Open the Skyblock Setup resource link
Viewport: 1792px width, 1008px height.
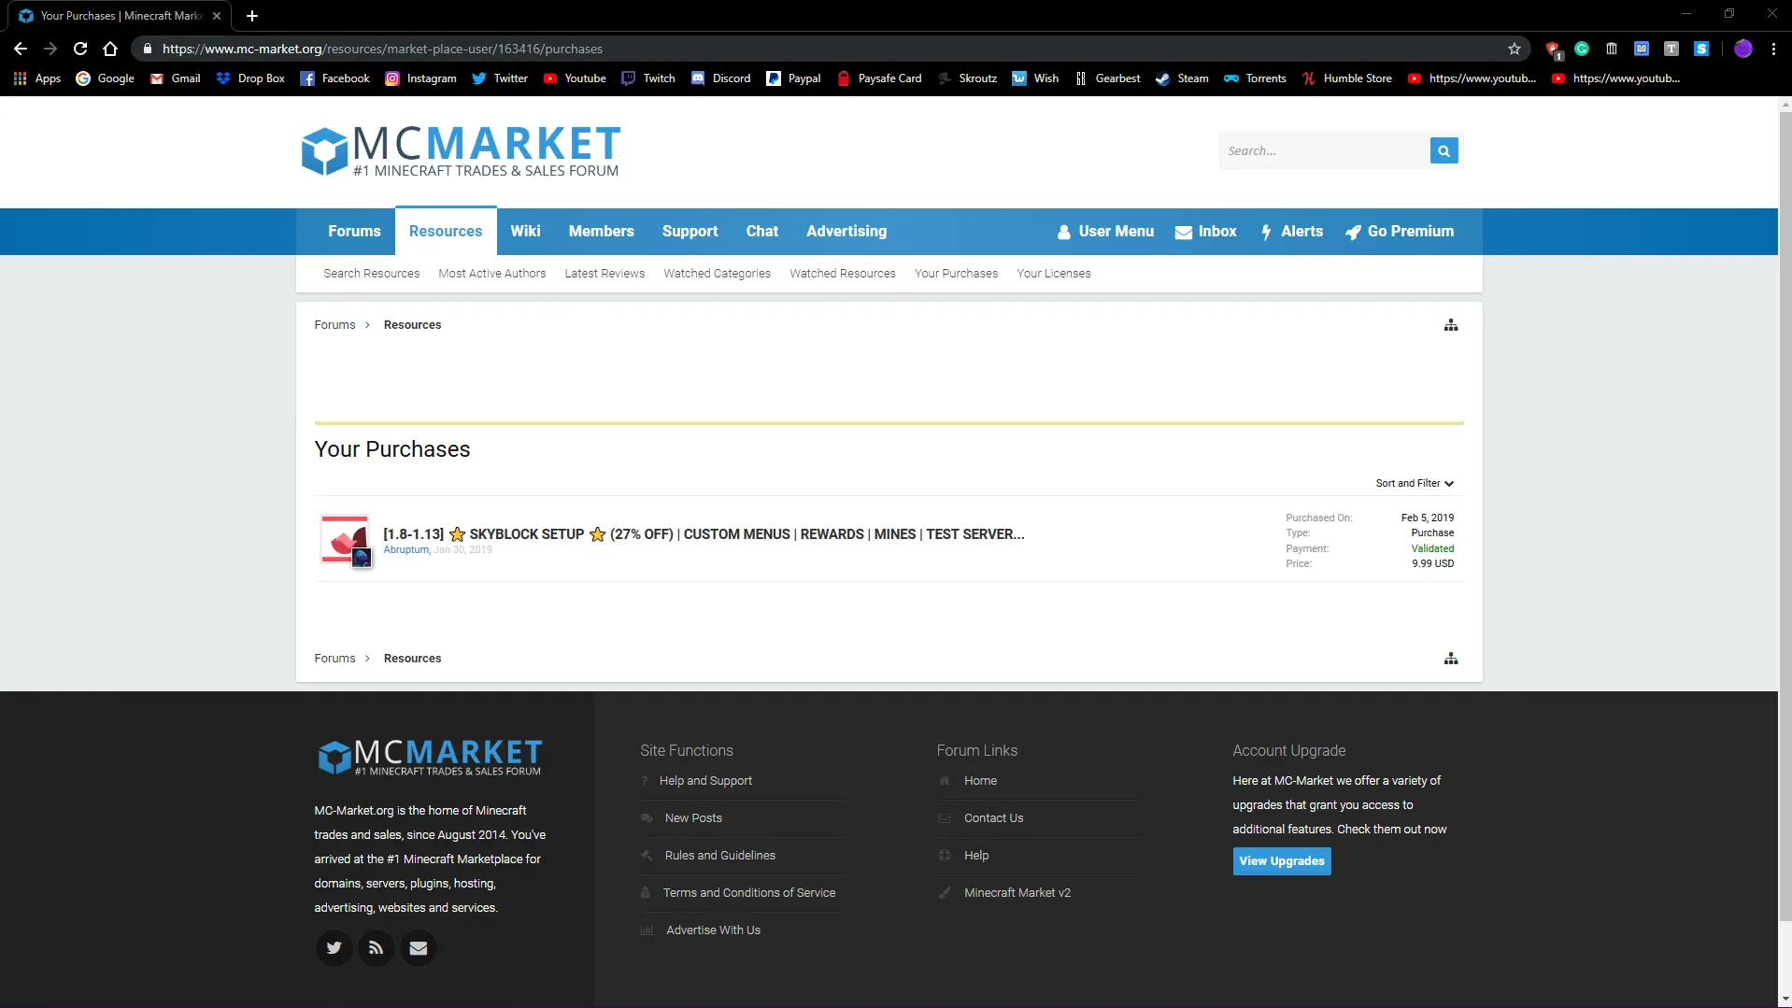pos(703,534)
